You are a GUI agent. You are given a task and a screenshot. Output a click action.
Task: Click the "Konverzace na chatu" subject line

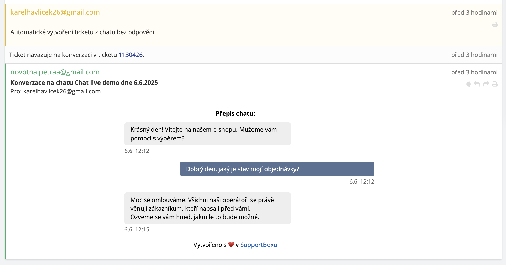coord(84,83)
